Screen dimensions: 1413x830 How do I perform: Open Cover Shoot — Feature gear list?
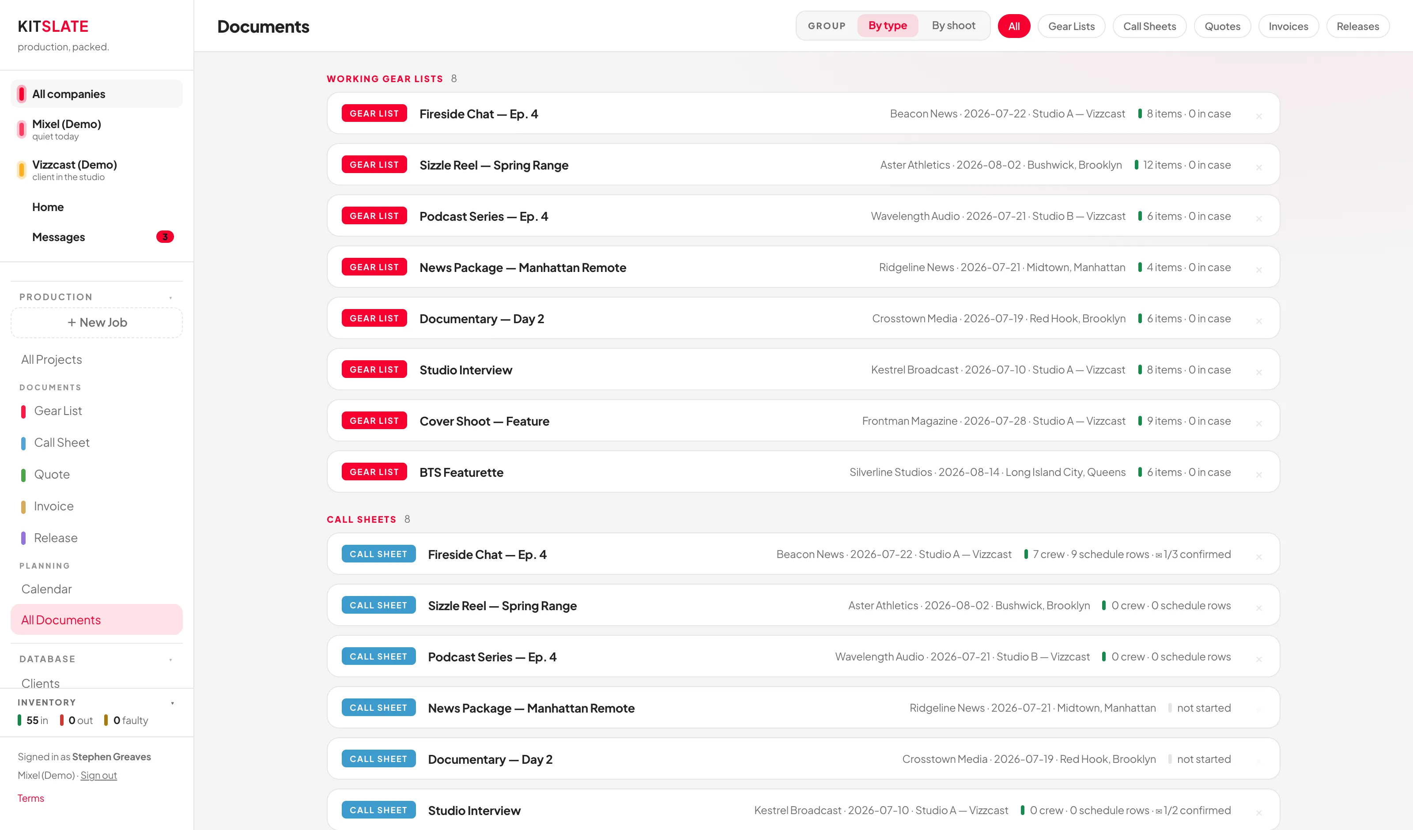[x=803, y=421]
